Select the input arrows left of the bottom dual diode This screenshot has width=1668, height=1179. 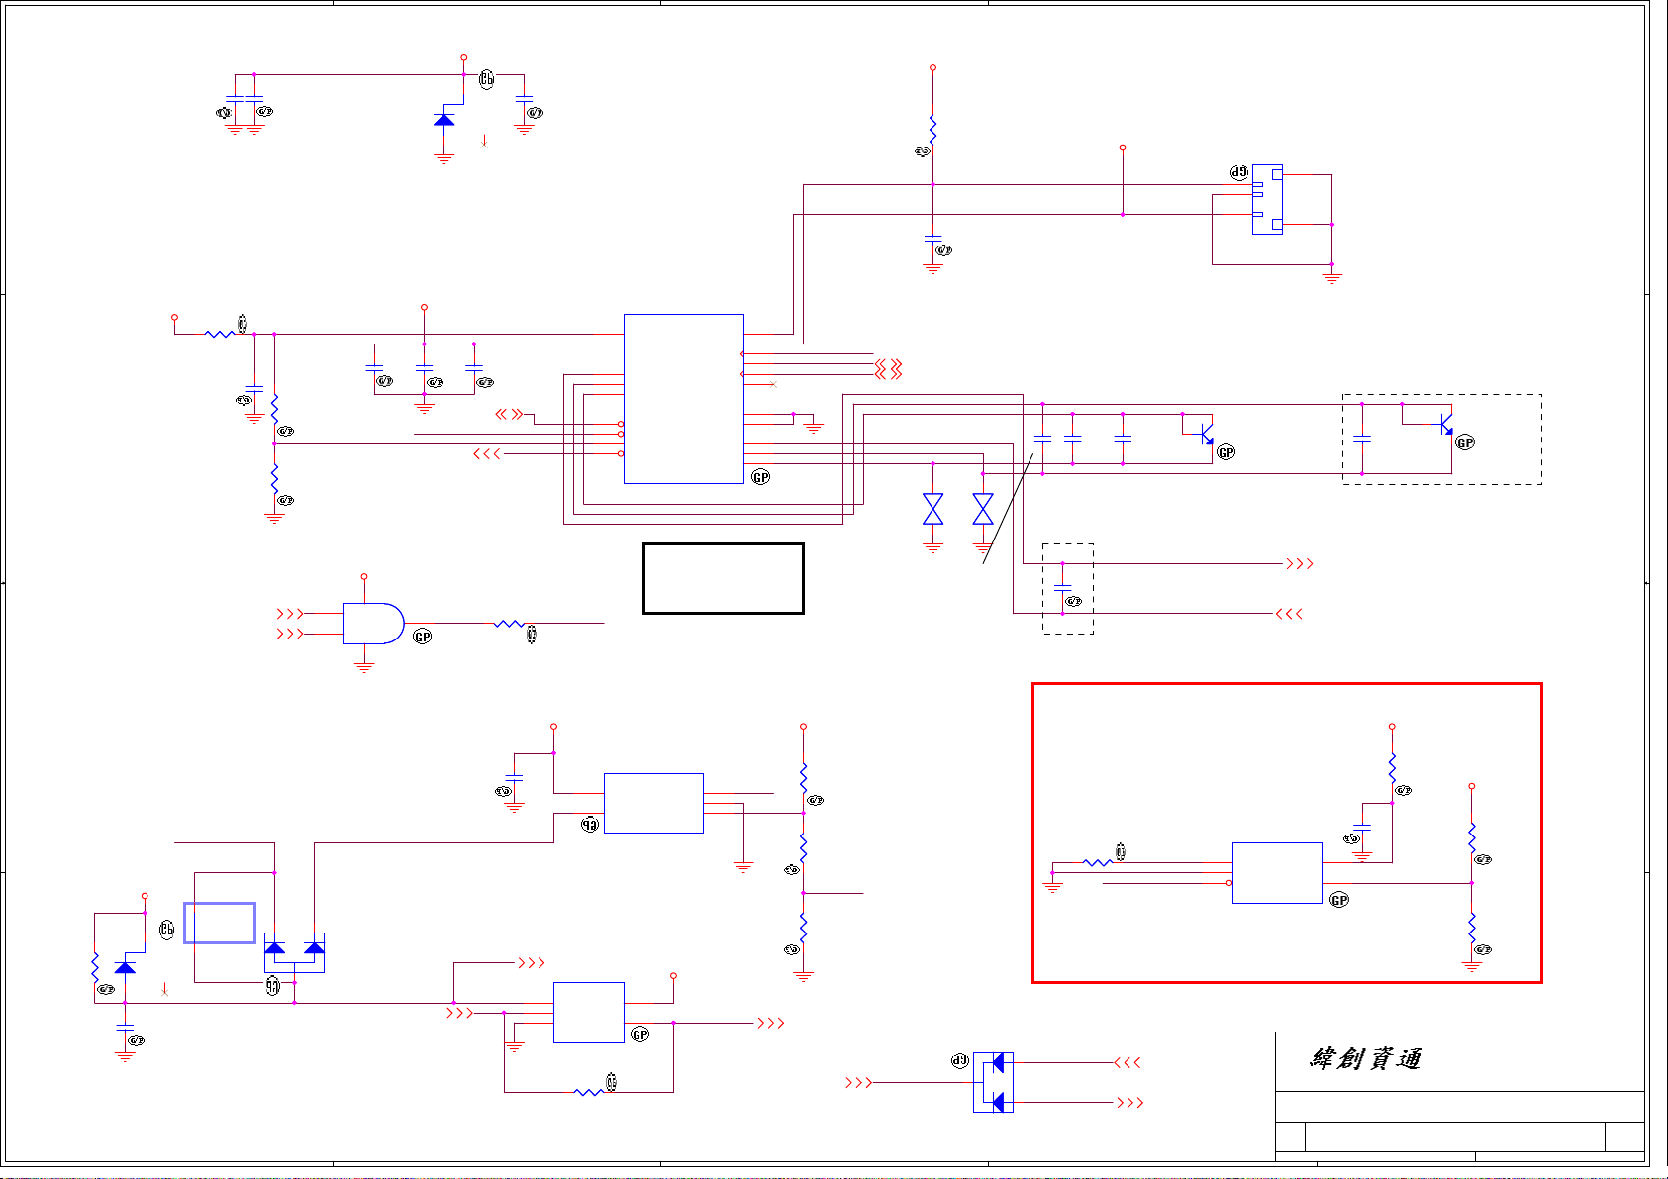[858, 1083]
